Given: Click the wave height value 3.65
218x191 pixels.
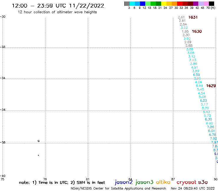Looking at the screenshot, I should tap(190, 49).
